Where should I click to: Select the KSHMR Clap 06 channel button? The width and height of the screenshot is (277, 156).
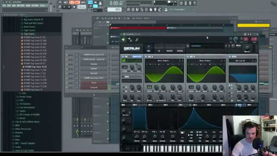(94, 59)
